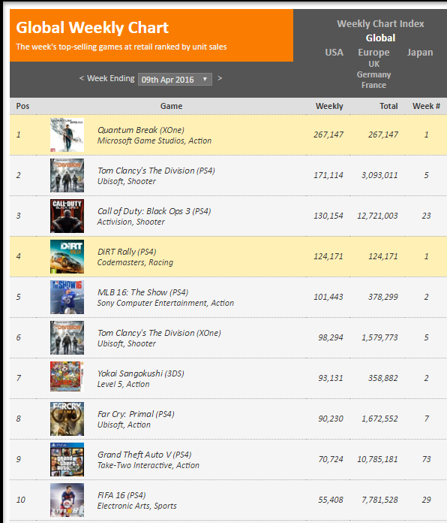Select the Global chart tab

click(380, 38)
